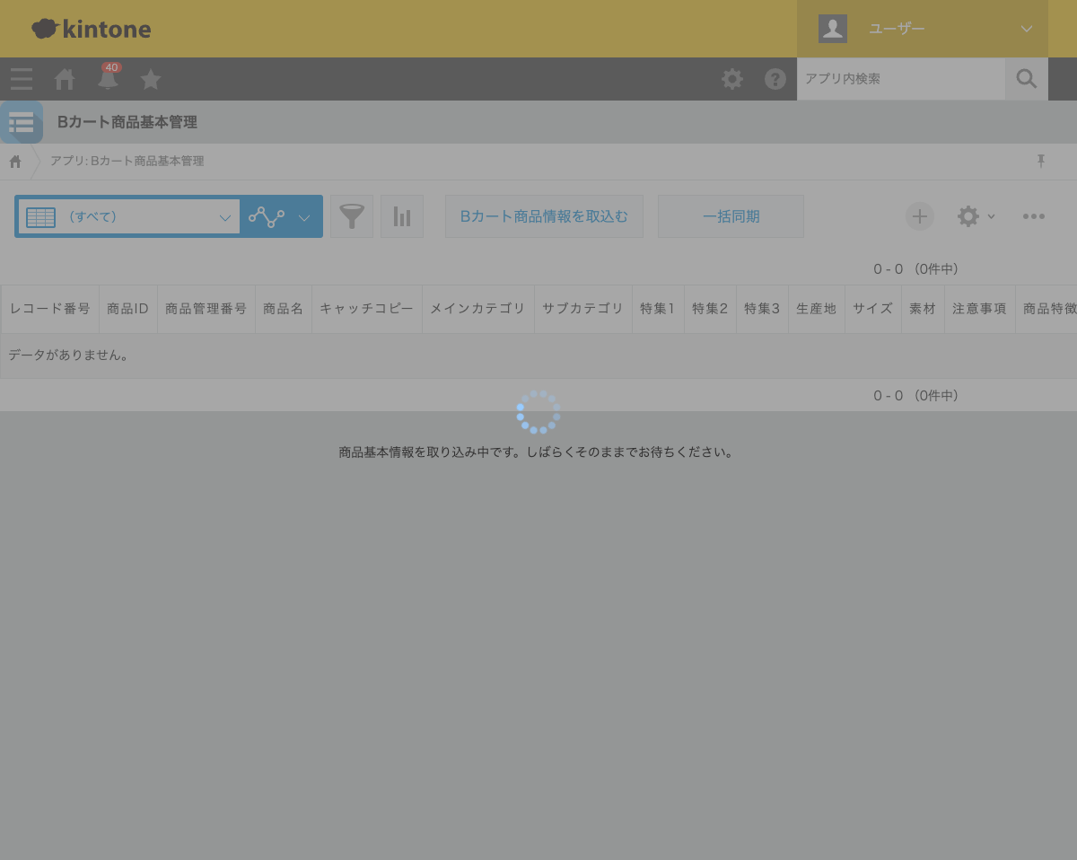Open the （すべて） view selector dropdown
This screenshot has height=860, width=1077.
click(x=128, y=216)
